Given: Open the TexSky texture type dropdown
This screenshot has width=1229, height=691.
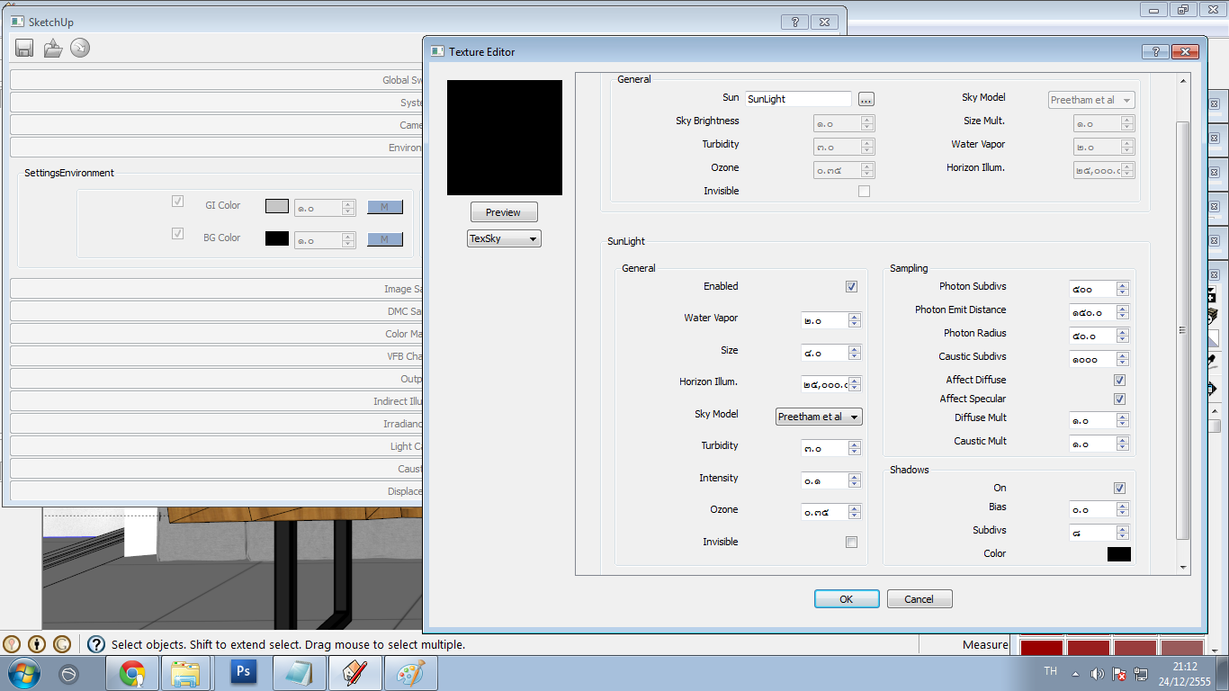Looking at the screenshot, I should [504, 238].
